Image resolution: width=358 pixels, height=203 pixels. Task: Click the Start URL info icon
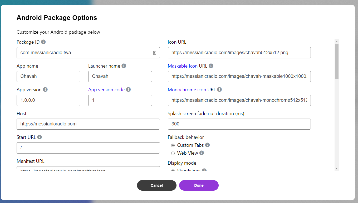39,137
